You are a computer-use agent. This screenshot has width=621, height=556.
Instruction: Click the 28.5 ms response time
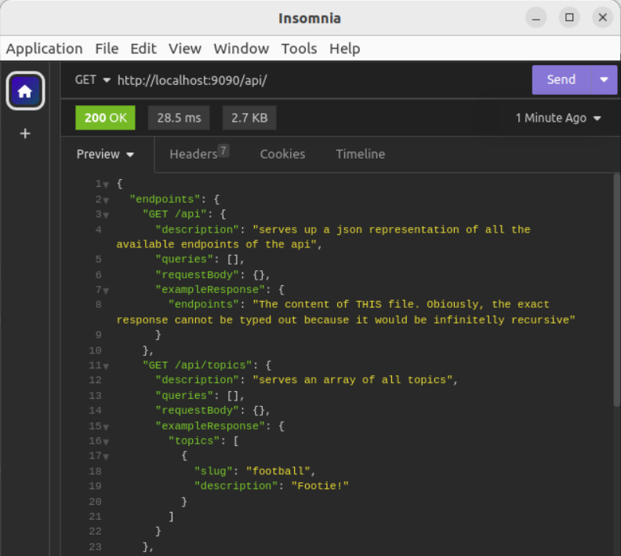coord(179,118)
